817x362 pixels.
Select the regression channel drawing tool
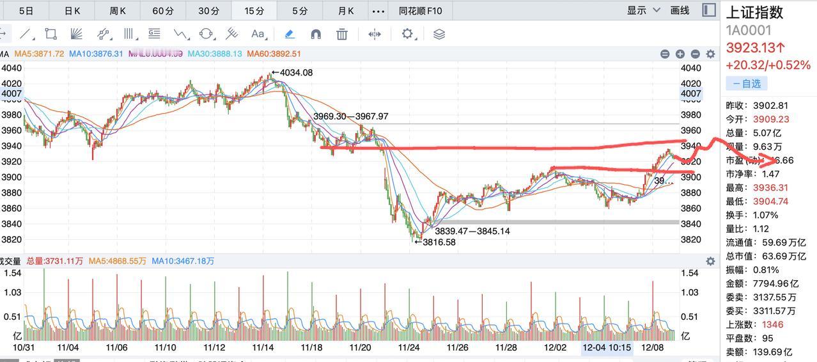103,34
